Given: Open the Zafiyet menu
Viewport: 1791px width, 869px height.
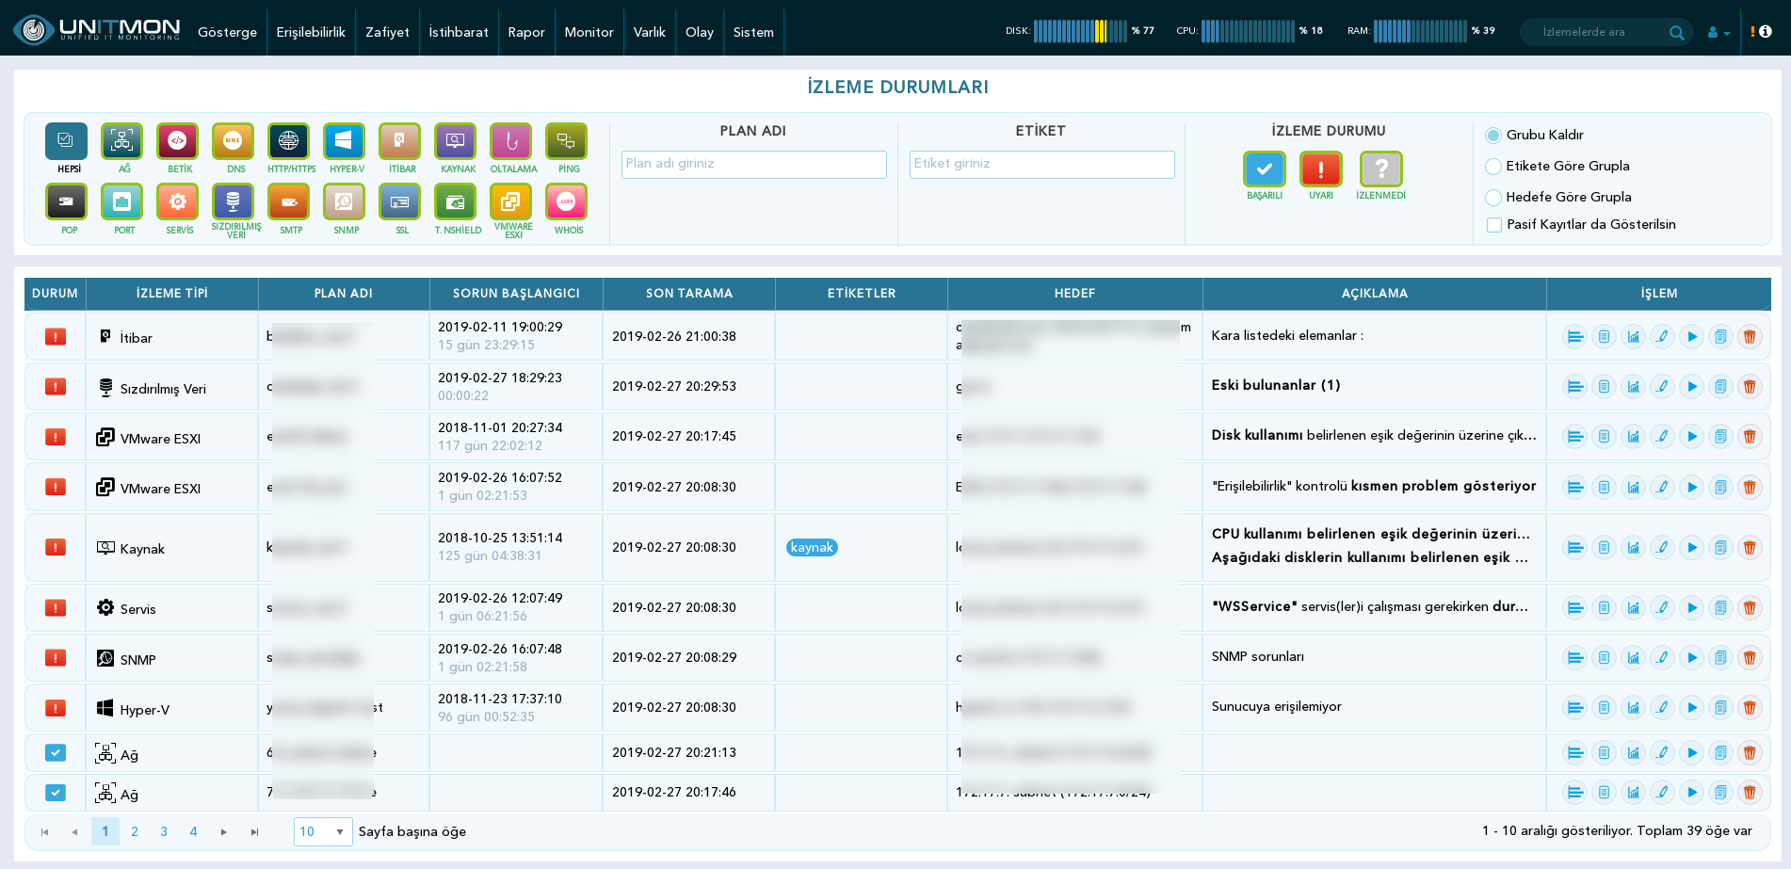Looking at the screenshot, I should [x=387, y=32].
